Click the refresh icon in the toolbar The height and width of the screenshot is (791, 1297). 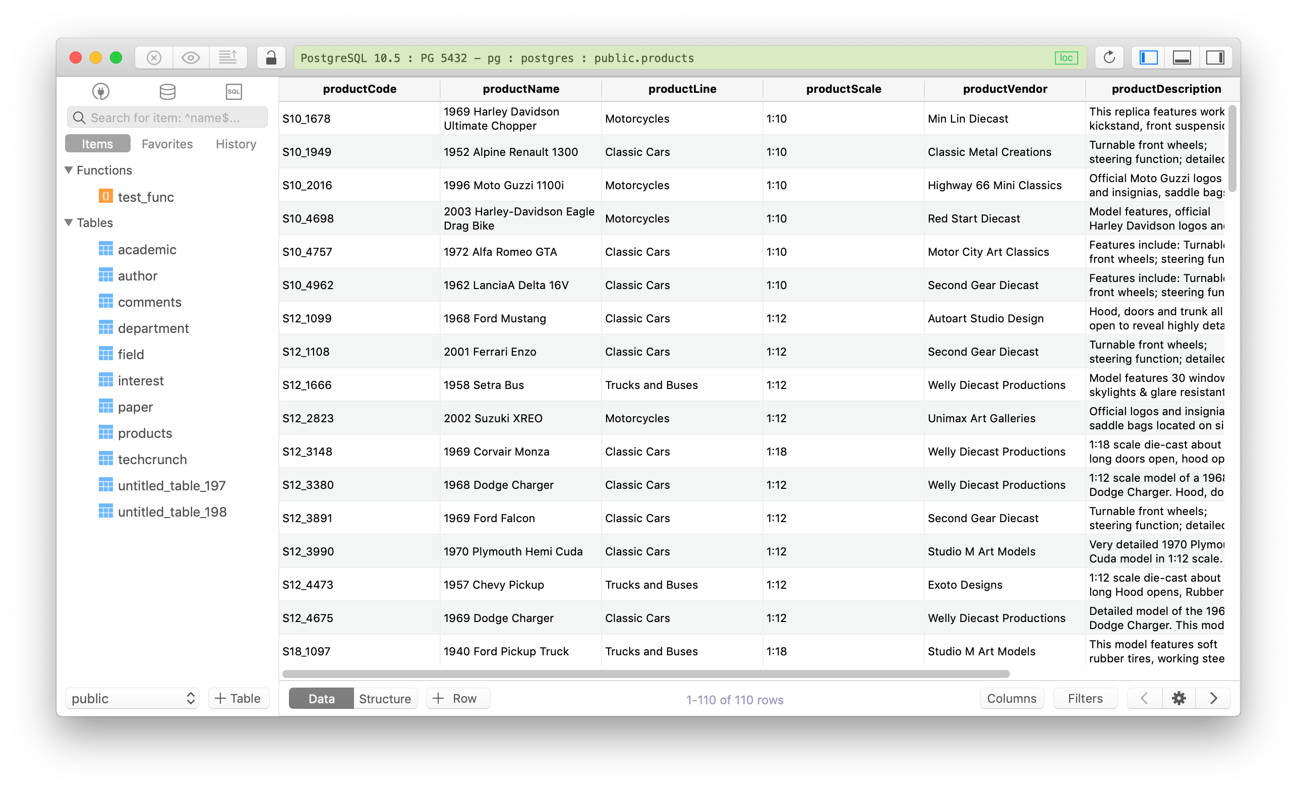click(1109, 58)
